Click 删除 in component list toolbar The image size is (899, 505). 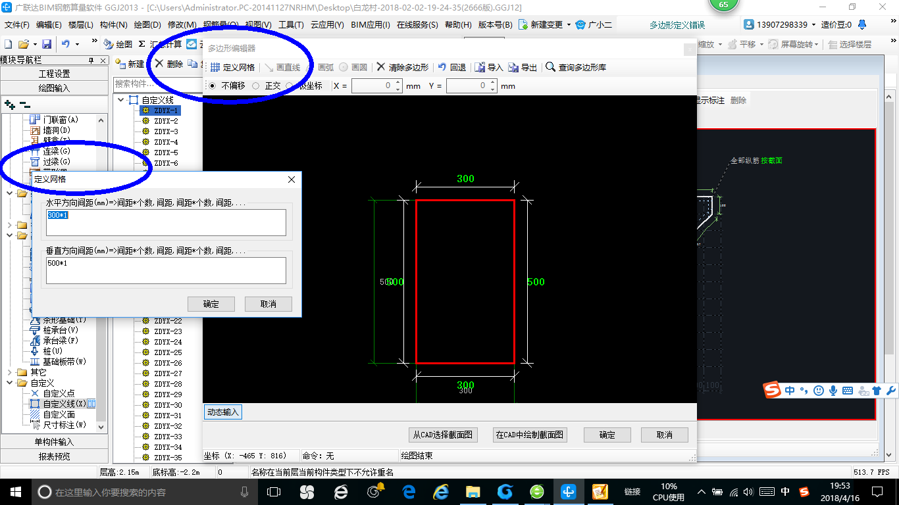click(x=168, y=64)
